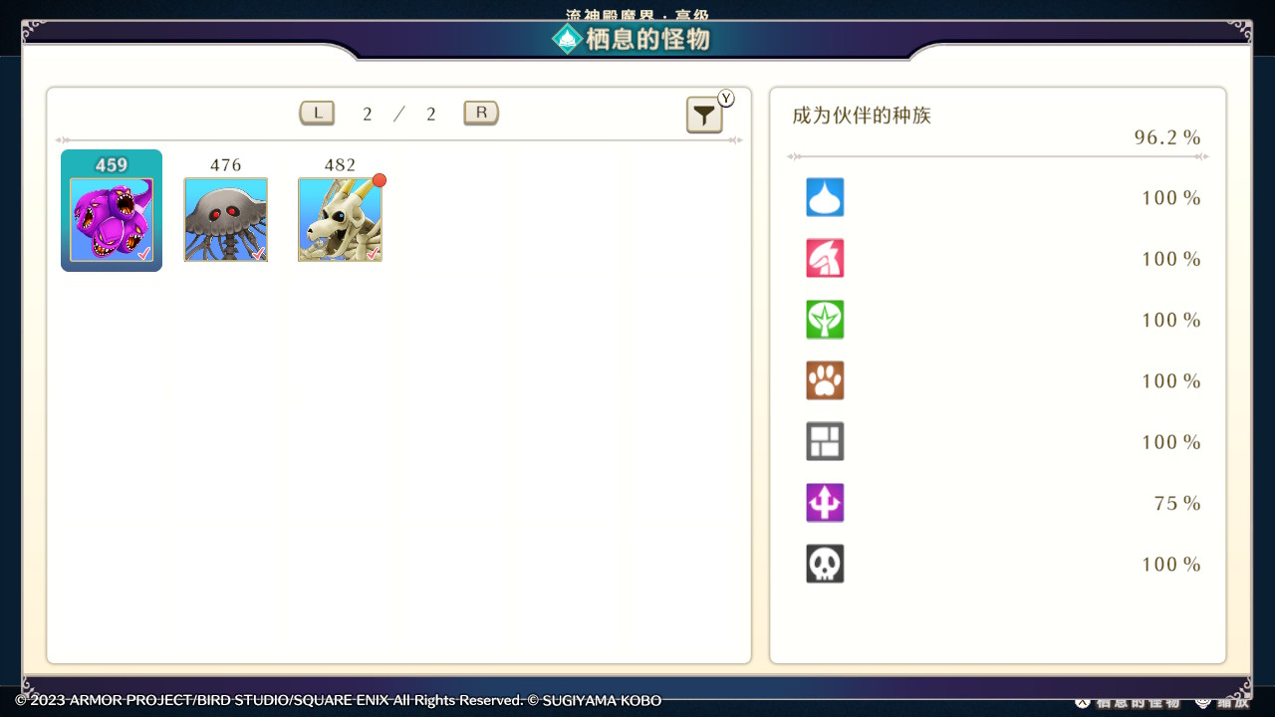This screenshot has width=1275, height=717.
Task: Click the checkmark on purple monster 459
Action: pos(144,254)
